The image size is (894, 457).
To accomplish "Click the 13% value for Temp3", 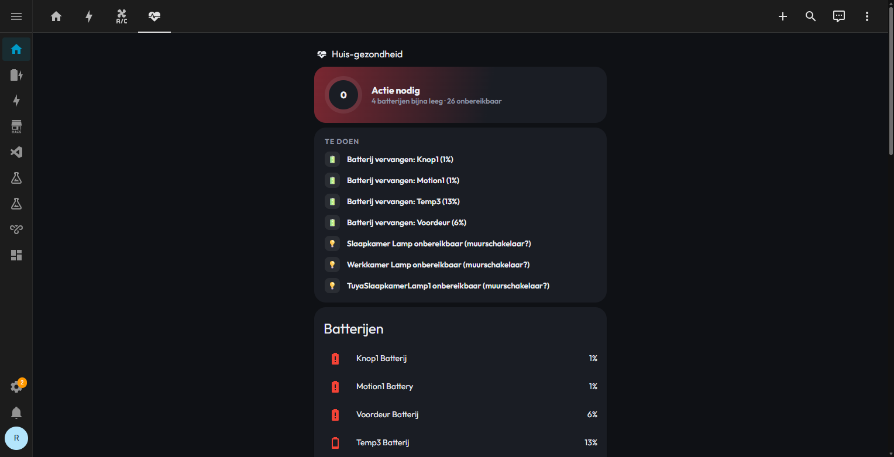I will pyautogui.click(x=591, y=442).
